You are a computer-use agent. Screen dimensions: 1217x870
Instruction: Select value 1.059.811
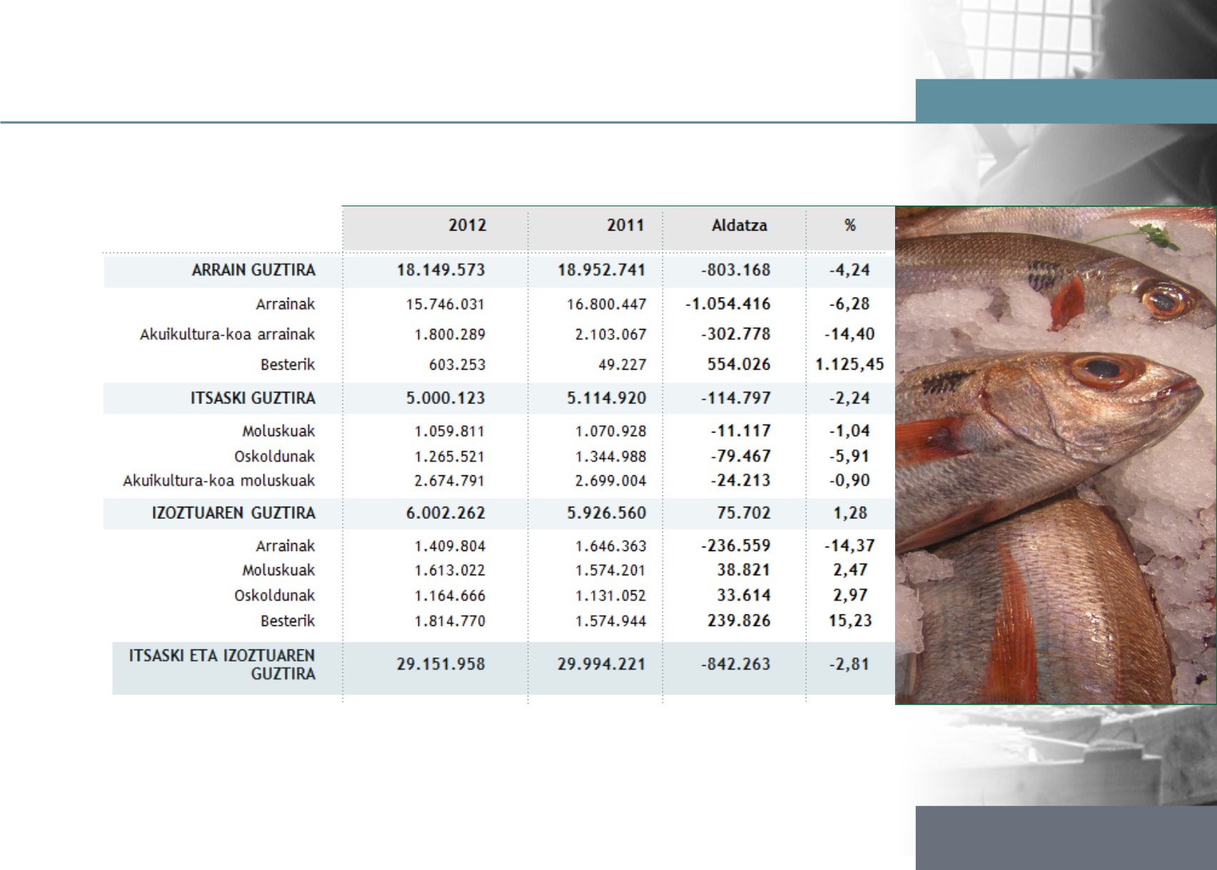click(x=450, y=432)
